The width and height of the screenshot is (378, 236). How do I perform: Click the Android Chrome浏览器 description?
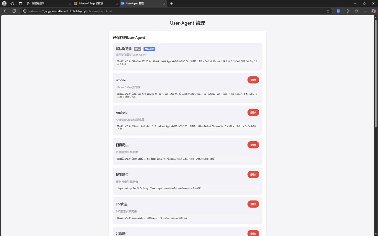(130, 120)
